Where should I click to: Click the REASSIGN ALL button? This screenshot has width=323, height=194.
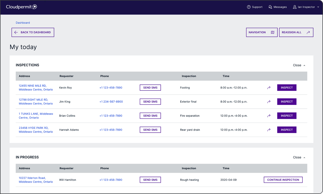click(x=296, y=32)
